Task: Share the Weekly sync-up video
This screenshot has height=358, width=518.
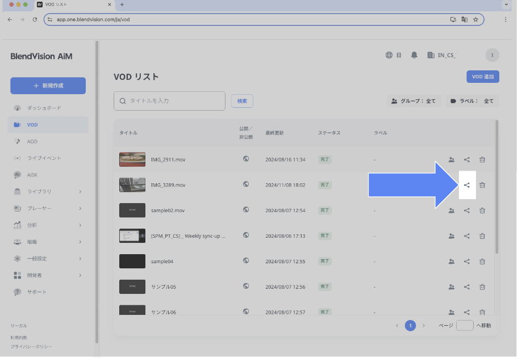Action: pos(466,236)
